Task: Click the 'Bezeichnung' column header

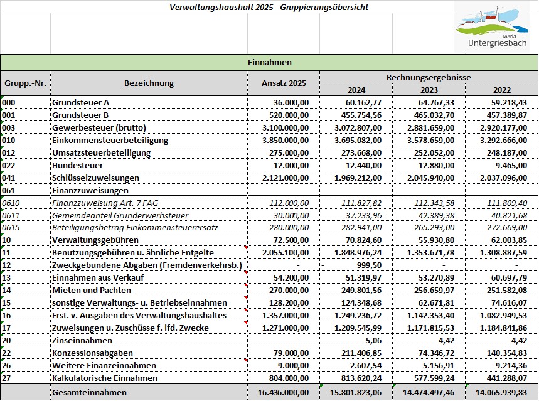Action: 149,83
